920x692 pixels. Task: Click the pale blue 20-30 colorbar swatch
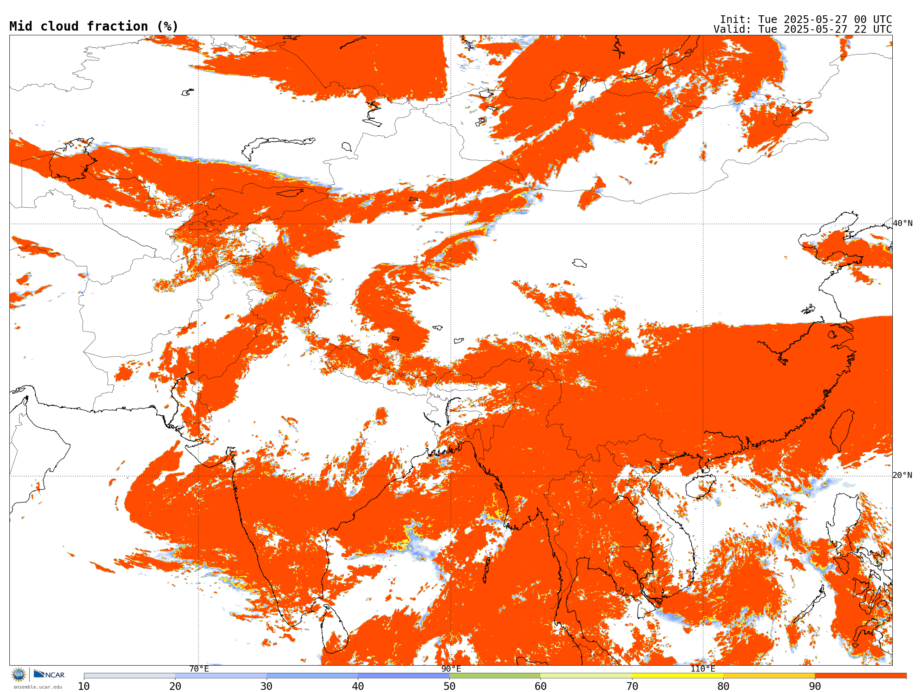[x=221, y=676]
